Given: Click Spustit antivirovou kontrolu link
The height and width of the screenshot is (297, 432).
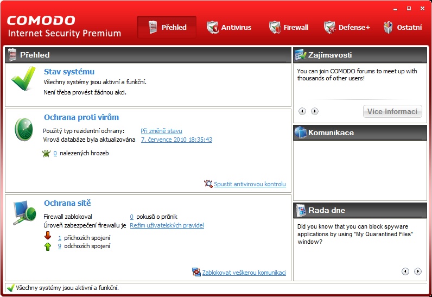Looking at the screenshot, I should coord(250,184).
